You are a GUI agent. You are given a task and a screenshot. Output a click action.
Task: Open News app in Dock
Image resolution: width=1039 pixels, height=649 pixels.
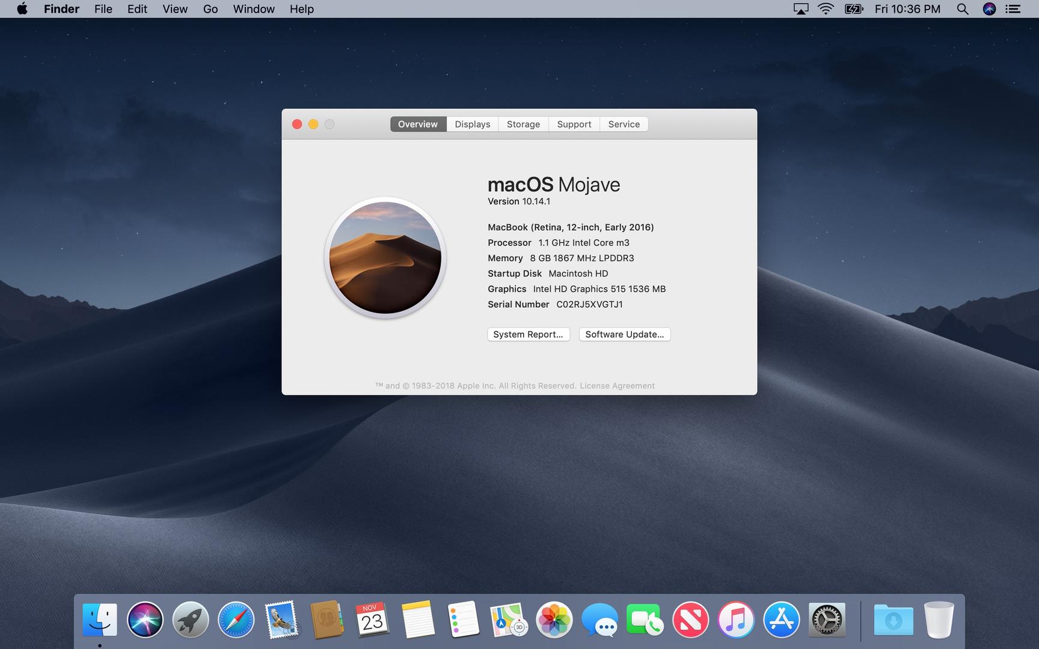pyautogui.click(x=690, y=620)
